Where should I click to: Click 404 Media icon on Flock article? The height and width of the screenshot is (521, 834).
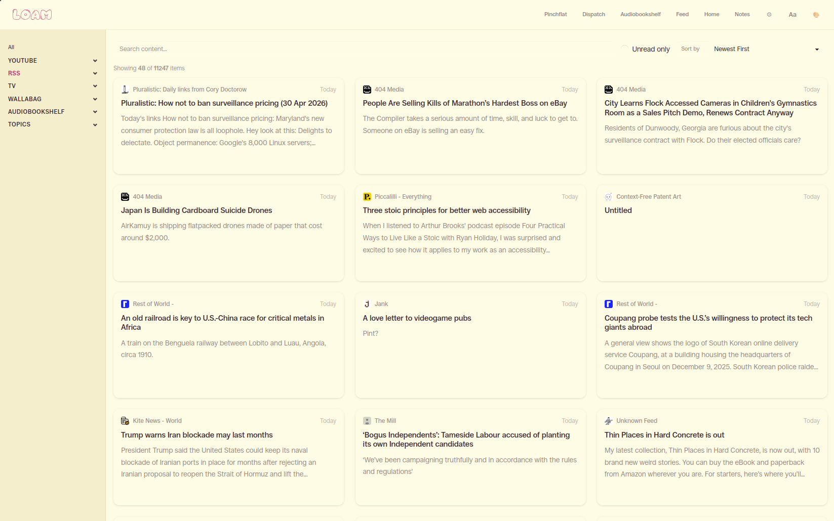[x=609, y=90]
